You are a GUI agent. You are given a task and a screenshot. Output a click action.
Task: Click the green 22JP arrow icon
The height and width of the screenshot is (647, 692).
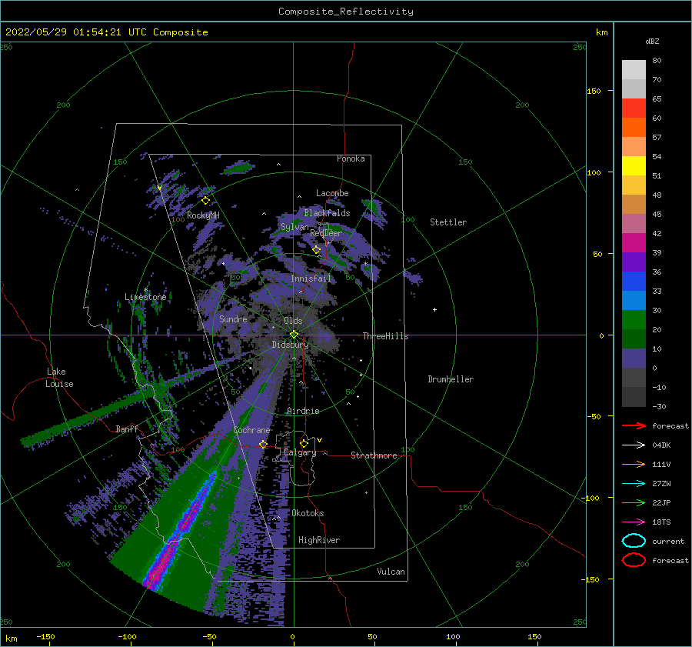pos(634,502)
